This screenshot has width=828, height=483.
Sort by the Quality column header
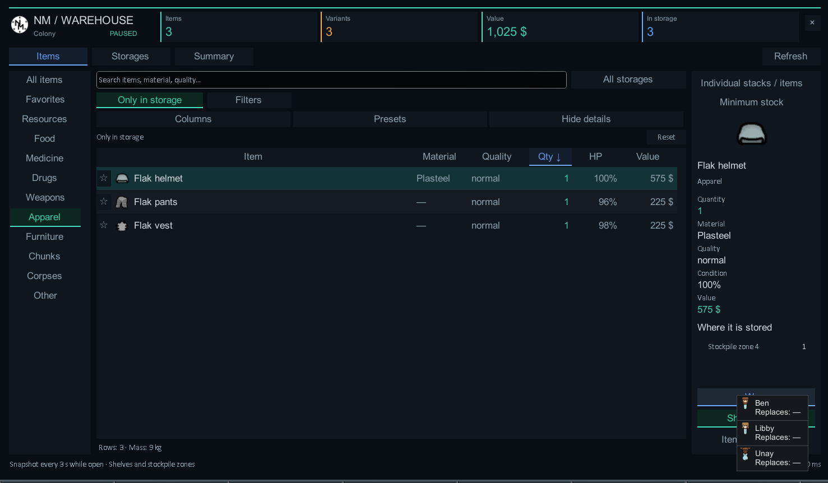pos(497,157)
